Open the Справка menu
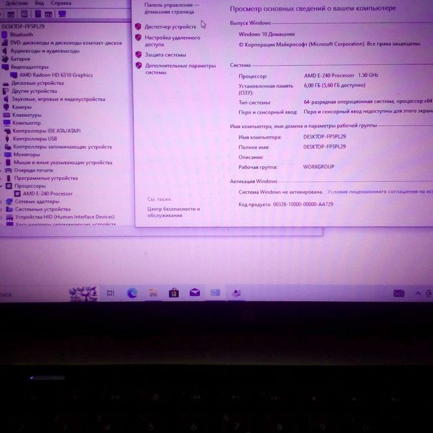Viewport: 433px width, 433px height. pos(61,3)
